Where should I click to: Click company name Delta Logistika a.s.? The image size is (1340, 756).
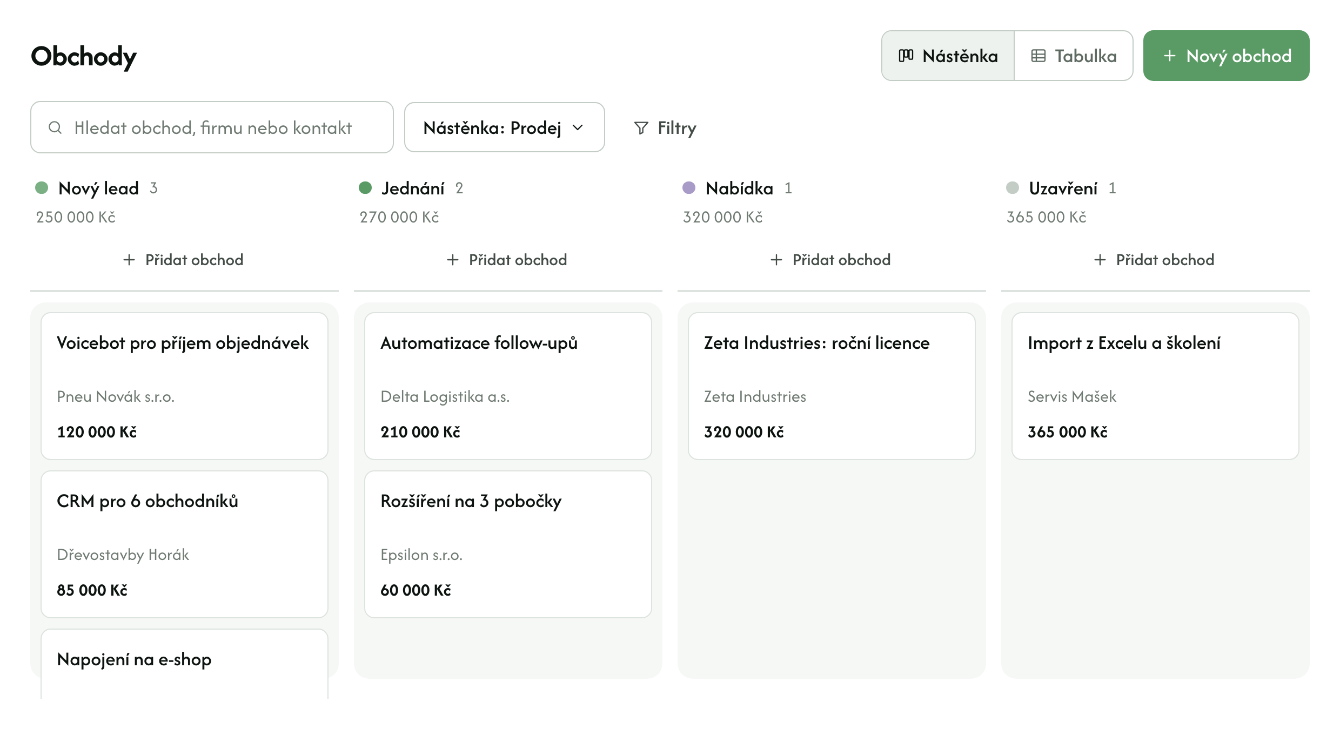tap(445, 396)
